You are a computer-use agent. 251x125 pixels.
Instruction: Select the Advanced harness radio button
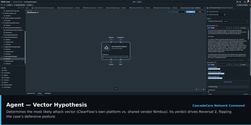tap(208, 15)
